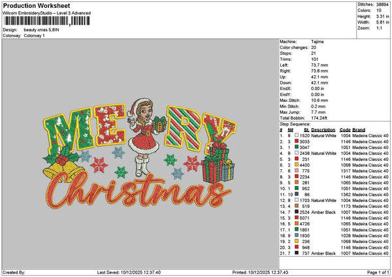Click stitch count 3033 in row 2
The image size is (392, 277).
304,142
